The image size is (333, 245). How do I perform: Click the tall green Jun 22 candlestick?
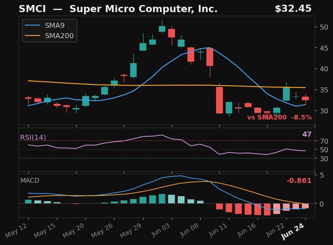[286, 94]
